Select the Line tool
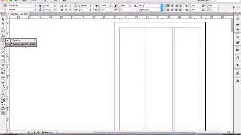 (x=3, y=44)
